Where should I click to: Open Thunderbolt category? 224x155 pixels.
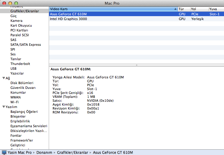pos(20,64)
